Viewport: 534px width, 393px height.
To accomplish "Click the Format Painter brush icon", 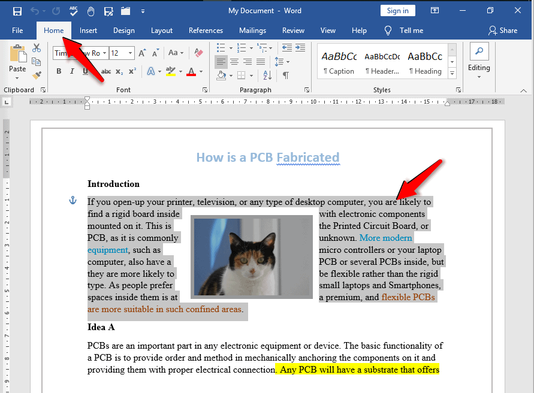I will coord(37,75).
